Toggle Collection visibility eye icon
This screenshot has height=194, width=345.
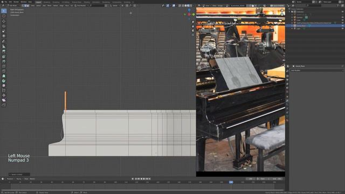click(343, 12)
